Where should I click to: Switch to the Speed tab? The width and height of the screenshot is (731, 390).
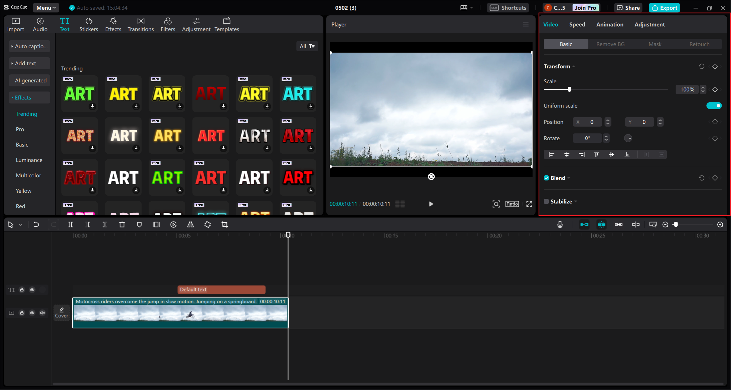577,25
